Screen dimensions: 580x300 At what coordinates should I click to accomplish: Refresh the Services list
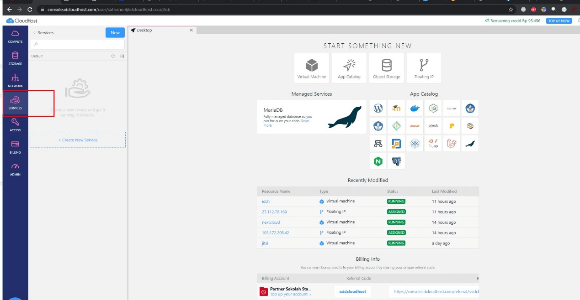point(113,56)
